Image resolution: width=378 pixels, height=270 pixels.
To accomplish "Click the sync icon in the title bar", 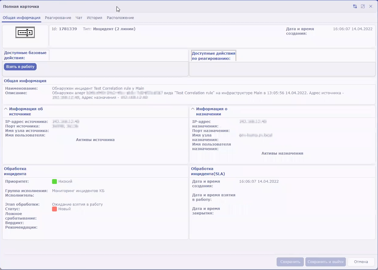I will pos(355,6).
